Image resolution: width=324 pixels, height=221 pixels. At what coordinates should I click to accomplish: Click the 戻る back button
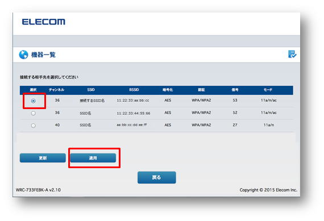(157, 177)
